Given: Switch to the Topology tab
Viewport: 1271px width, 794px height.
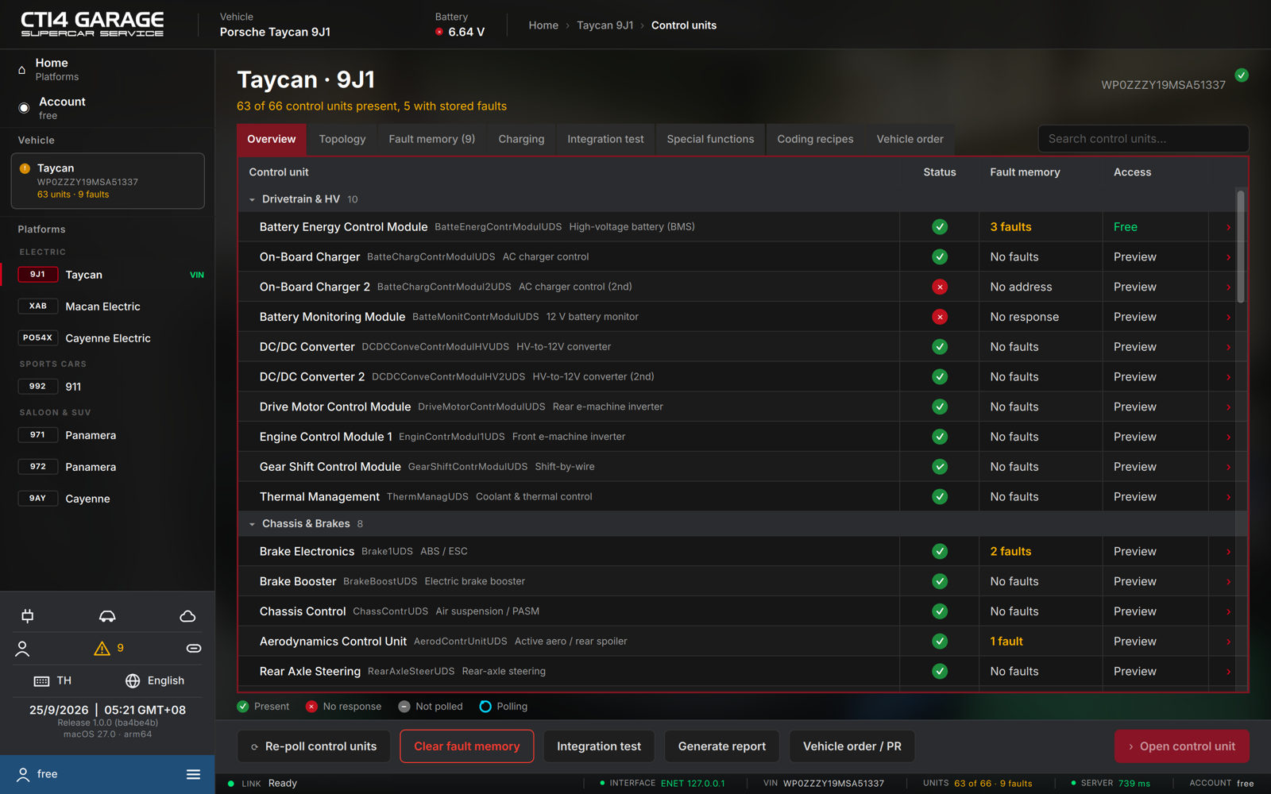Looking at the screenshot, I should [x=342, y=139].
